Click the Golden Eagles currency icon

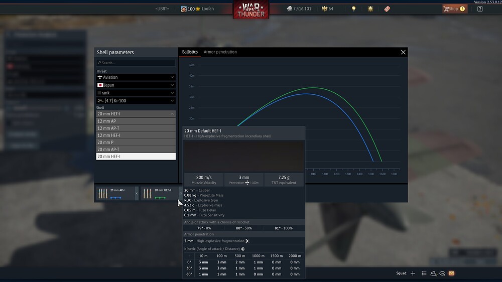tap(323, 9)
